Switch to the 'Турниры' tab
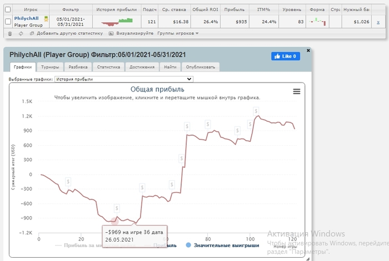Screen dimensions: 389x261 (x=50, y=67)
